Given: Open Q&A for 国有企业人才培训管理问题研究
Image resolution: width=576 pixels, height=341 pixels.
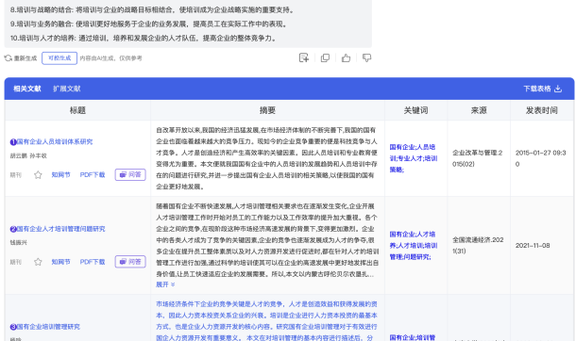Looking at the screenshot, I should pos(130,262).
